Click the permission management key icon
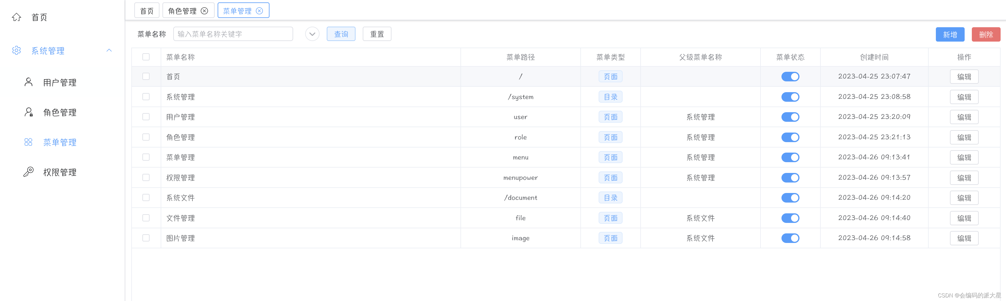The image size is (1006, 301). pos(28,172)
